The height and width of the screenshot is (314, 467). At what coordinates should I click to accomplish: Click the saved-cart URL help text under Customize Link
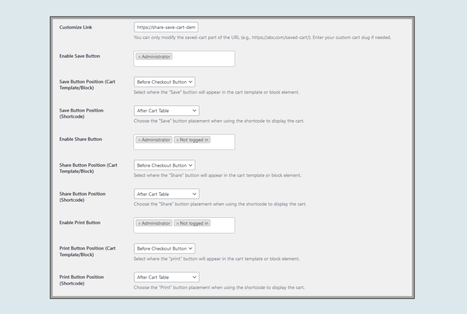pyautogui.click(x=262, y=37)
